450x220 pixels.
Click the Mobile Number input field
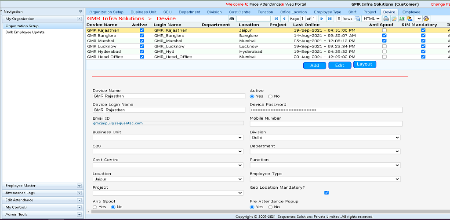pyautogui.click(x=326, y=124)
